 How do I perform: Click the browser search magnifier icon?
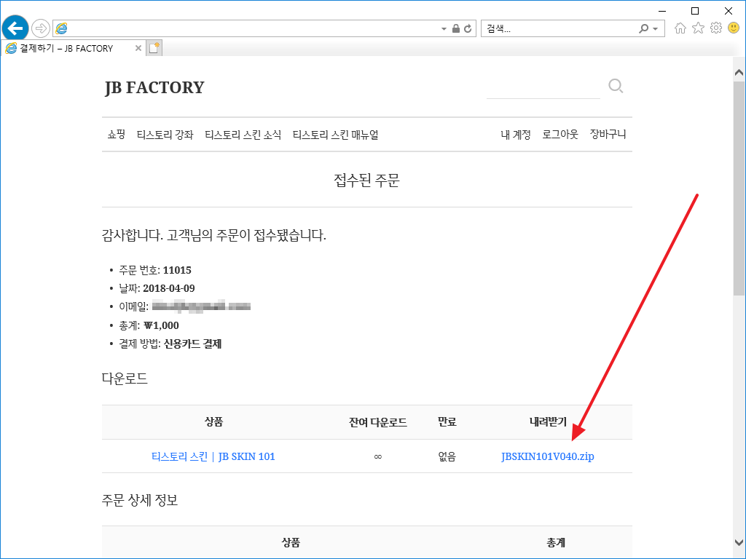tap(644, 28)
